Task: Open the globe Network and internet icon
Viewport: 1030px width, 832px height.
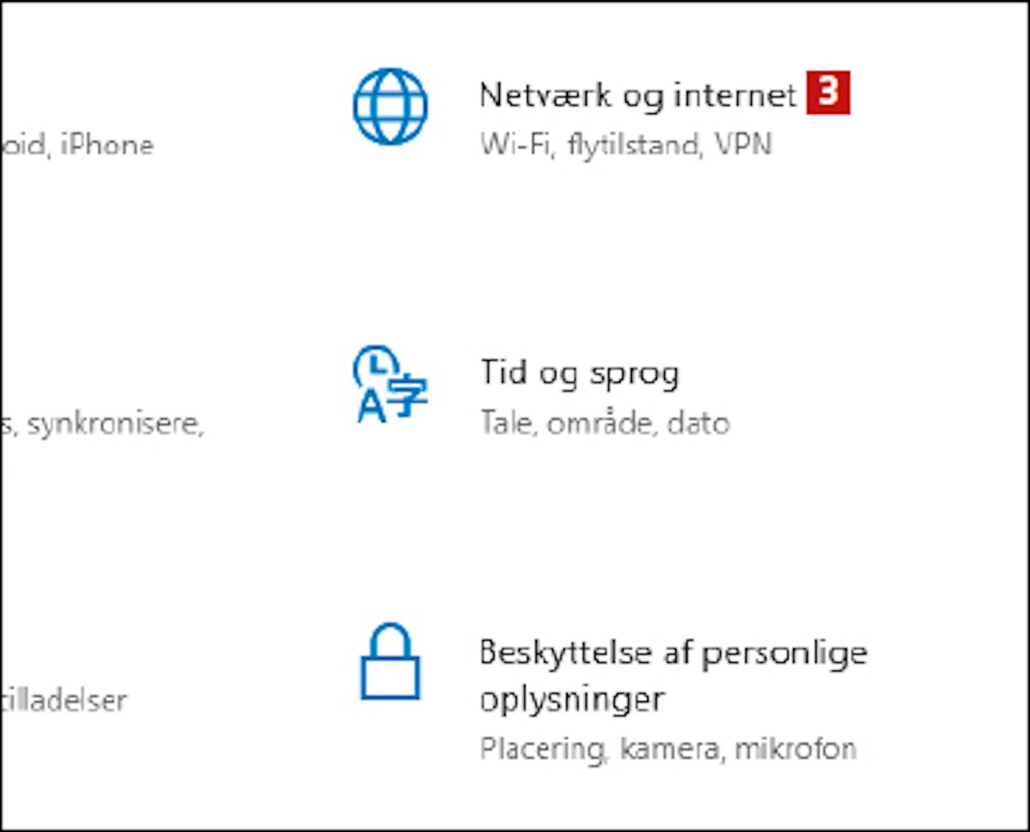Action: (x=390, y=106)
